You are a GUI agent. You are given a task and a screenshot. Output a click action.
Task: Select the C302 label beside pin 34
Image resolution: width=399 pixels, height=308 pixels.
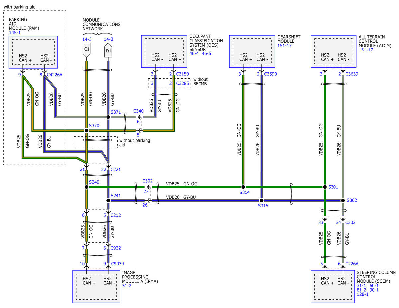click(350, 222)
